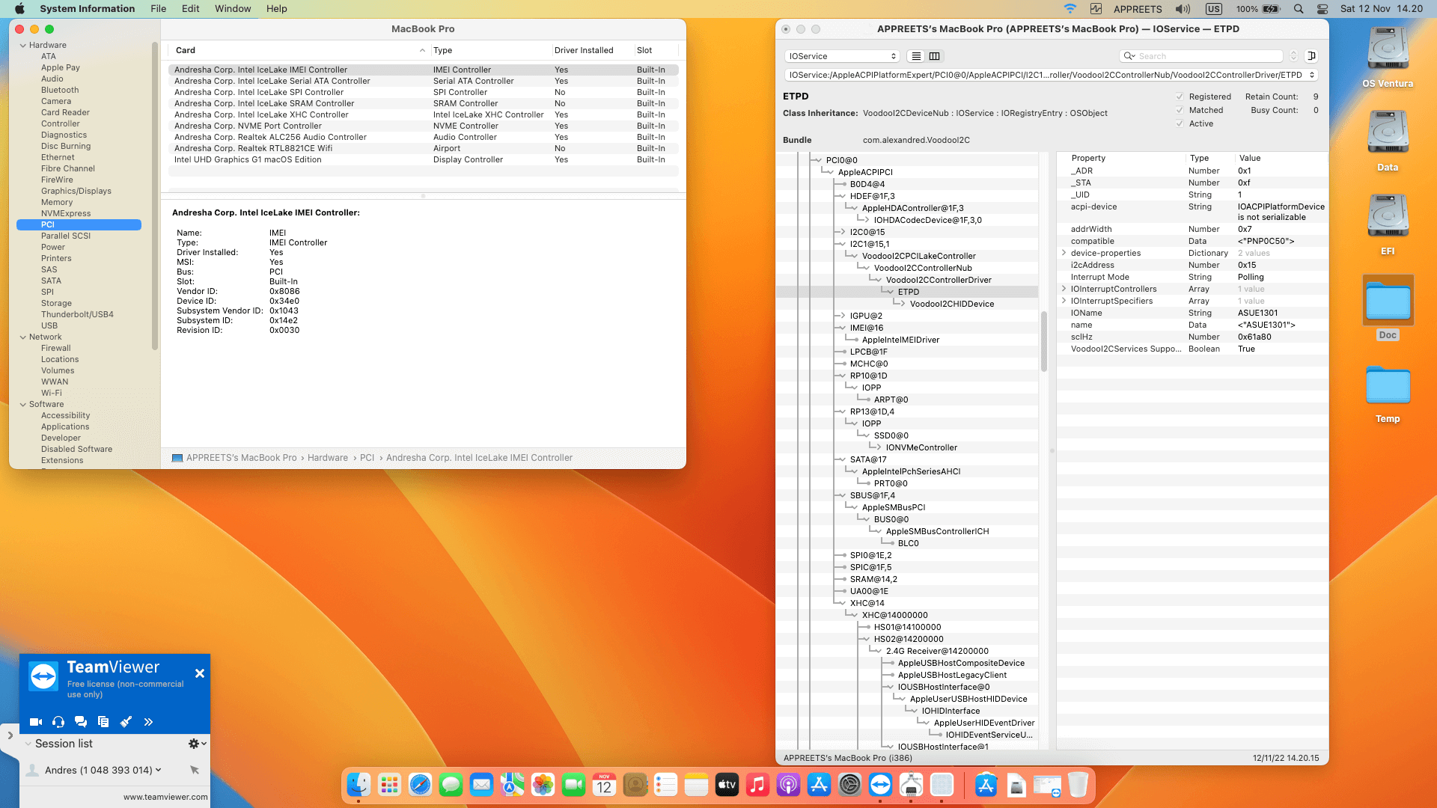
Task: Collapse the Software section in sidebar
Action: coord(23,405)
